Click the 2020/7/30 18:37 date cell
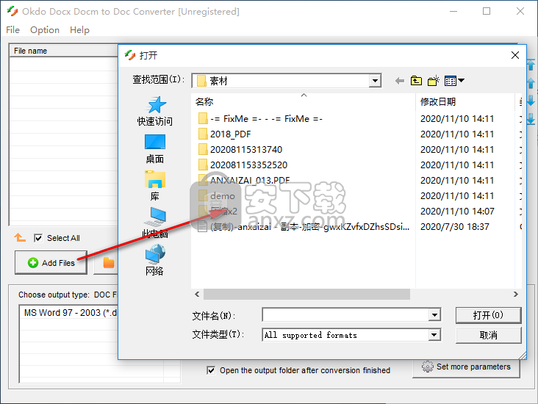538x404 pixels. [455, 227]
